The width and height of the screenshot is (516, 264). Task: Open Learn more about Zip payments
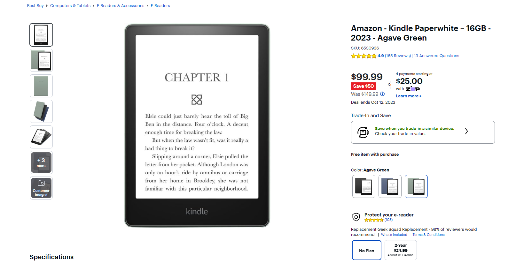pyautogui.click(x=409, y=96)
